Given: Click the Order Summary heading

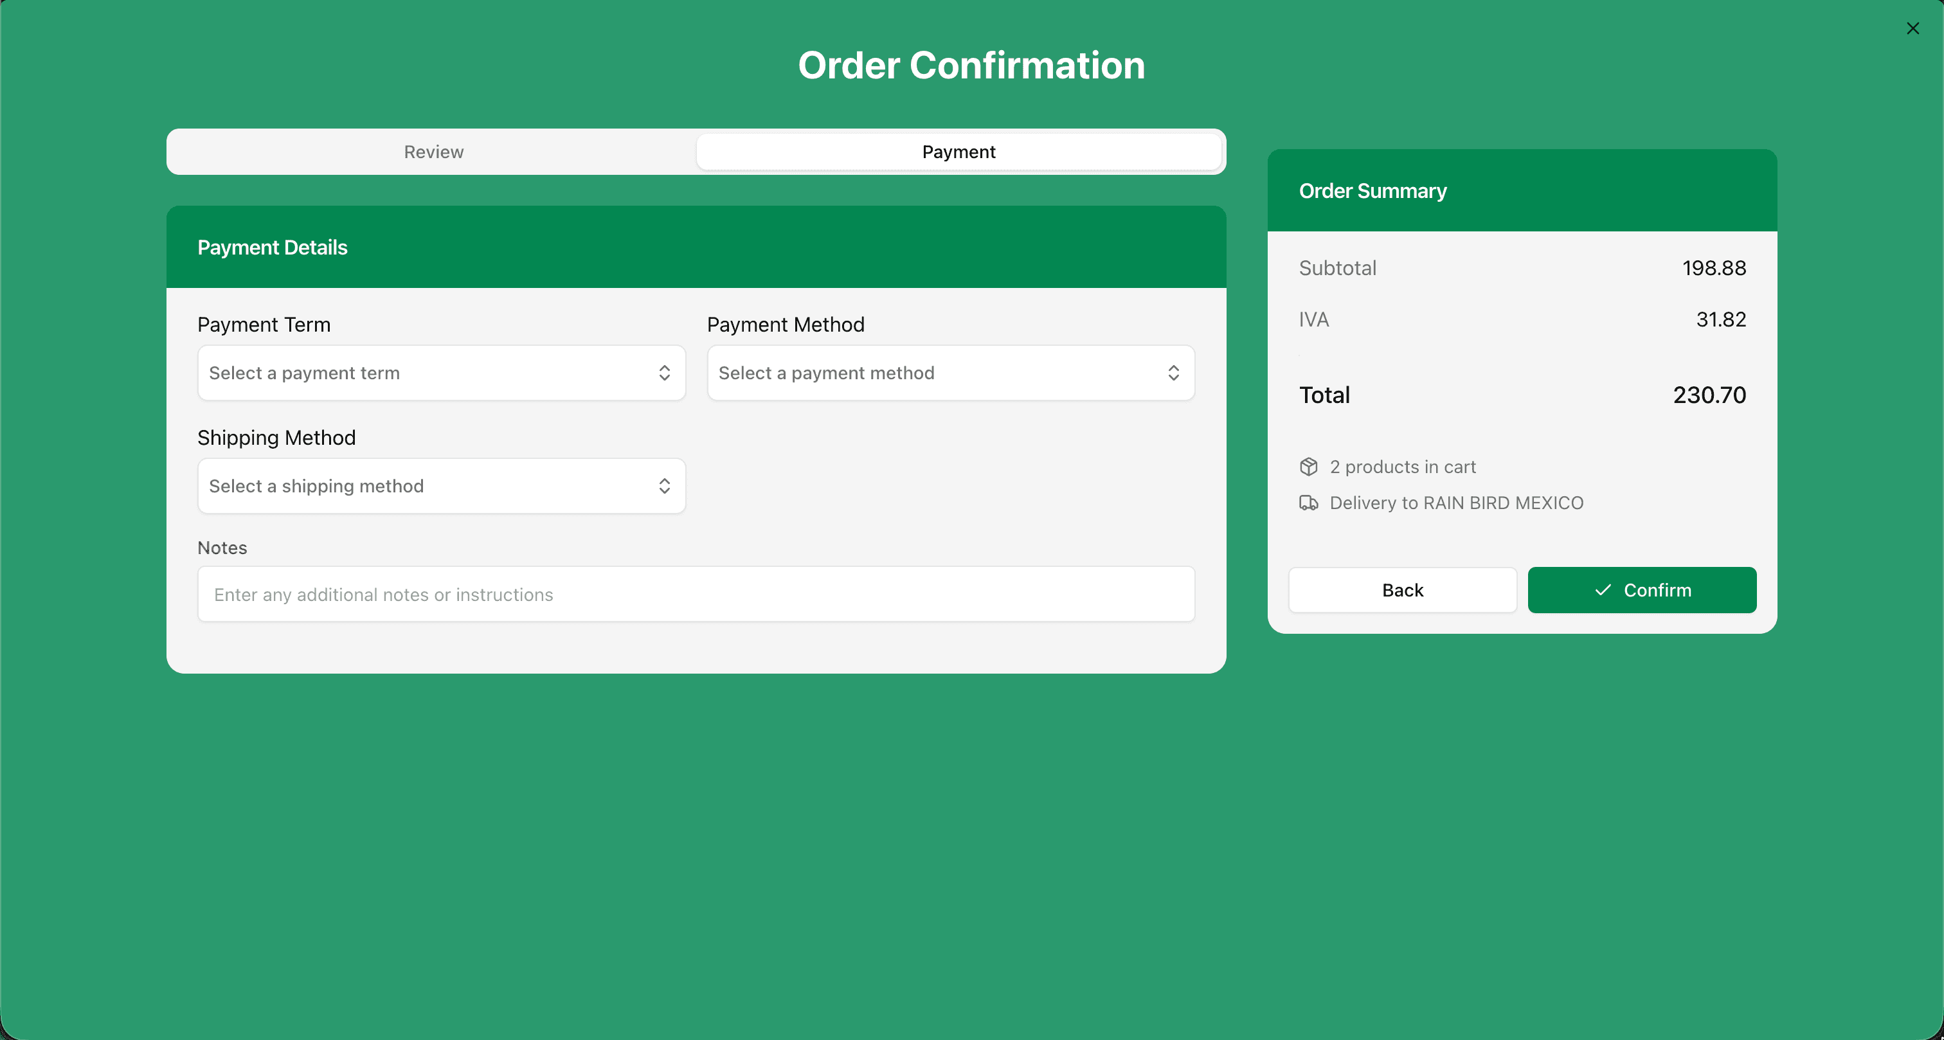Looking at the screenshot, I should click(x=1372, y=191).
